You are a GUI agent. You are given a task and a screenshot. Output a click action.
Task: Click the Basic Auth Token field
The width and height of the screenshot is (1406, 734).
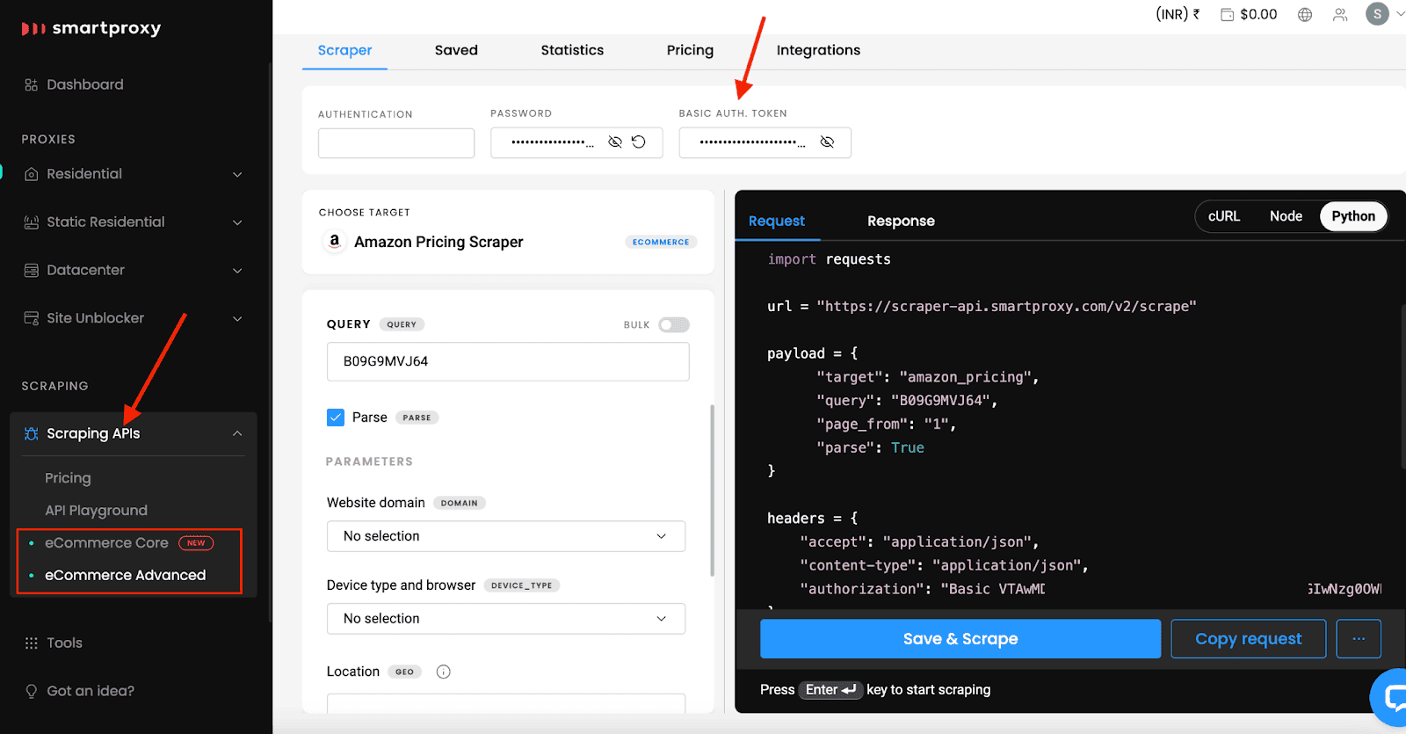[765, 142]
